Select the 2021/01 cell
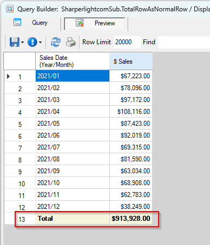 coord(73,76)
